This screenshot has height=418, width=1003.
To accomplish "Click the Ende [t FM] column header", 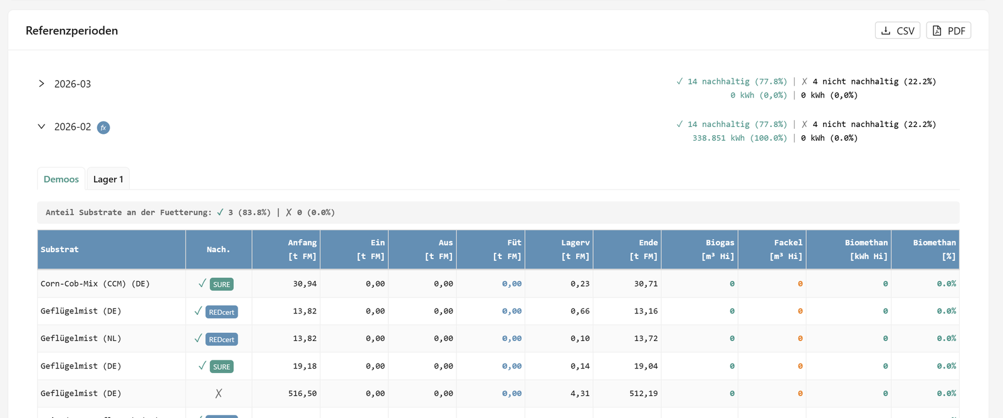I will tap(627, 250).
